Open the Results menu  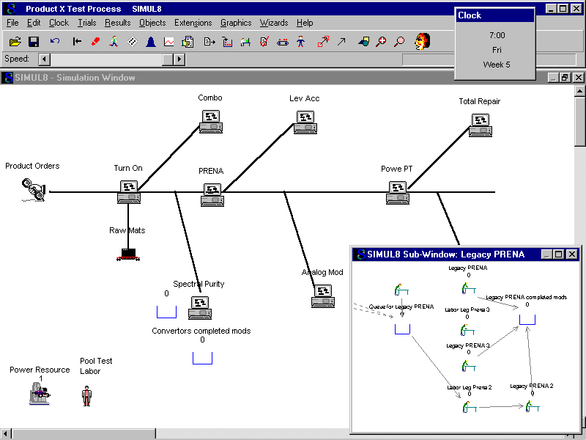click(118, 23)
